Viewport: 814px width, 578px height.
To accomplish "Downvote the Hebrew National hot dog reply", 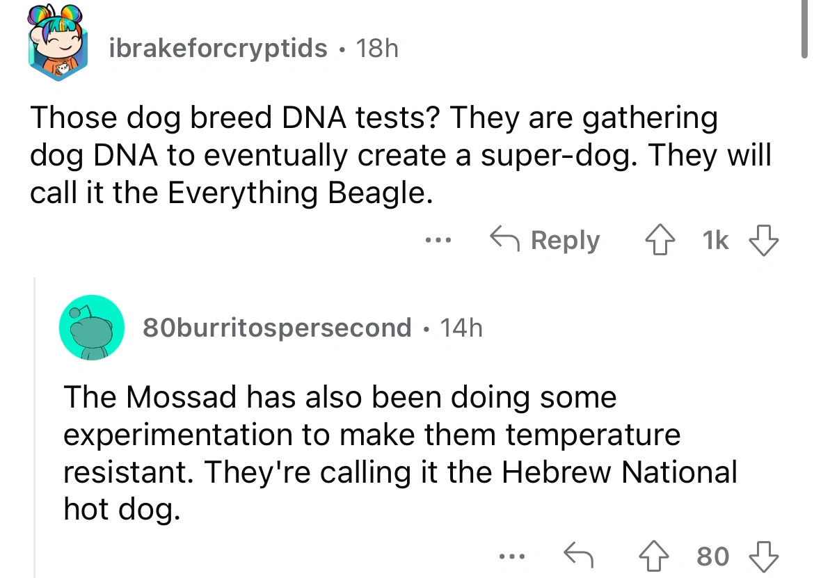I will coord(763,556).
